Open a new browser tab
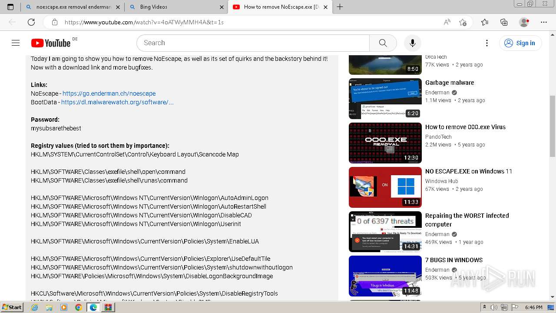The height and width of the screenshot is (313, 556). point(340,7)
